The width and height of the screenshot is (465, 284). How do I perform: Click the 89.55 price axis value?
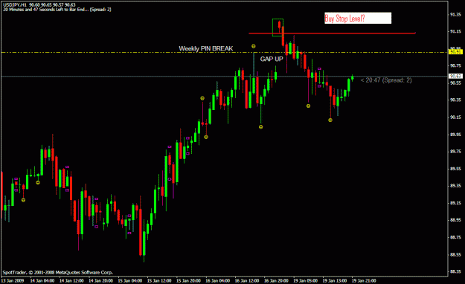(455, 169)
